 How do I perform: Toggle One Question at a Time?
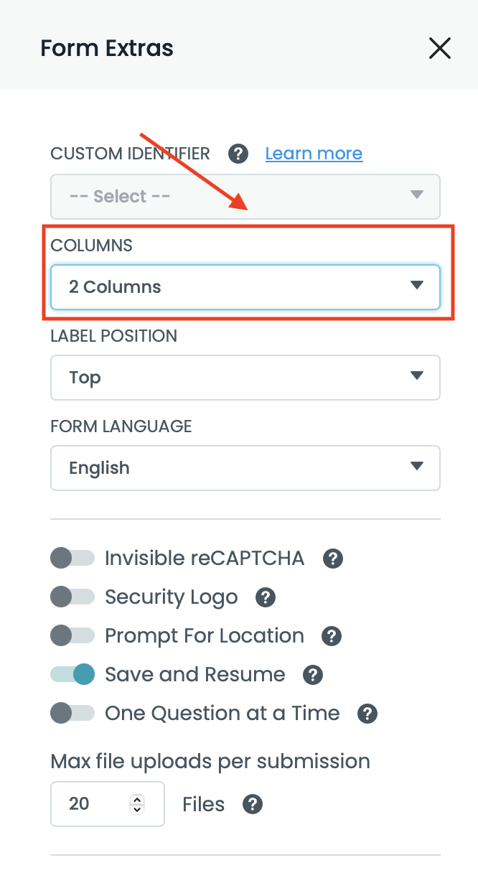(x=72, y=714)
